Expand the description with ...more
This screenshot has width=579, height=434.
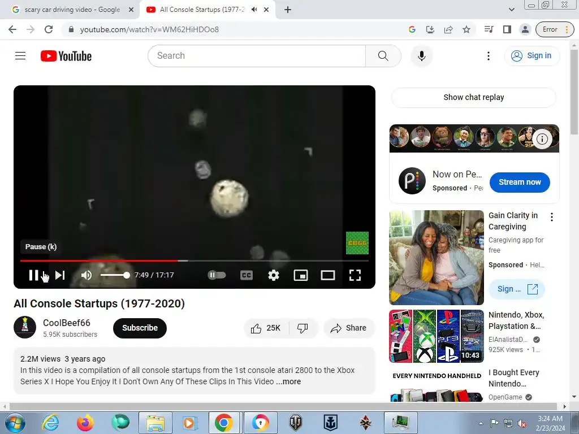pos(288,381)
